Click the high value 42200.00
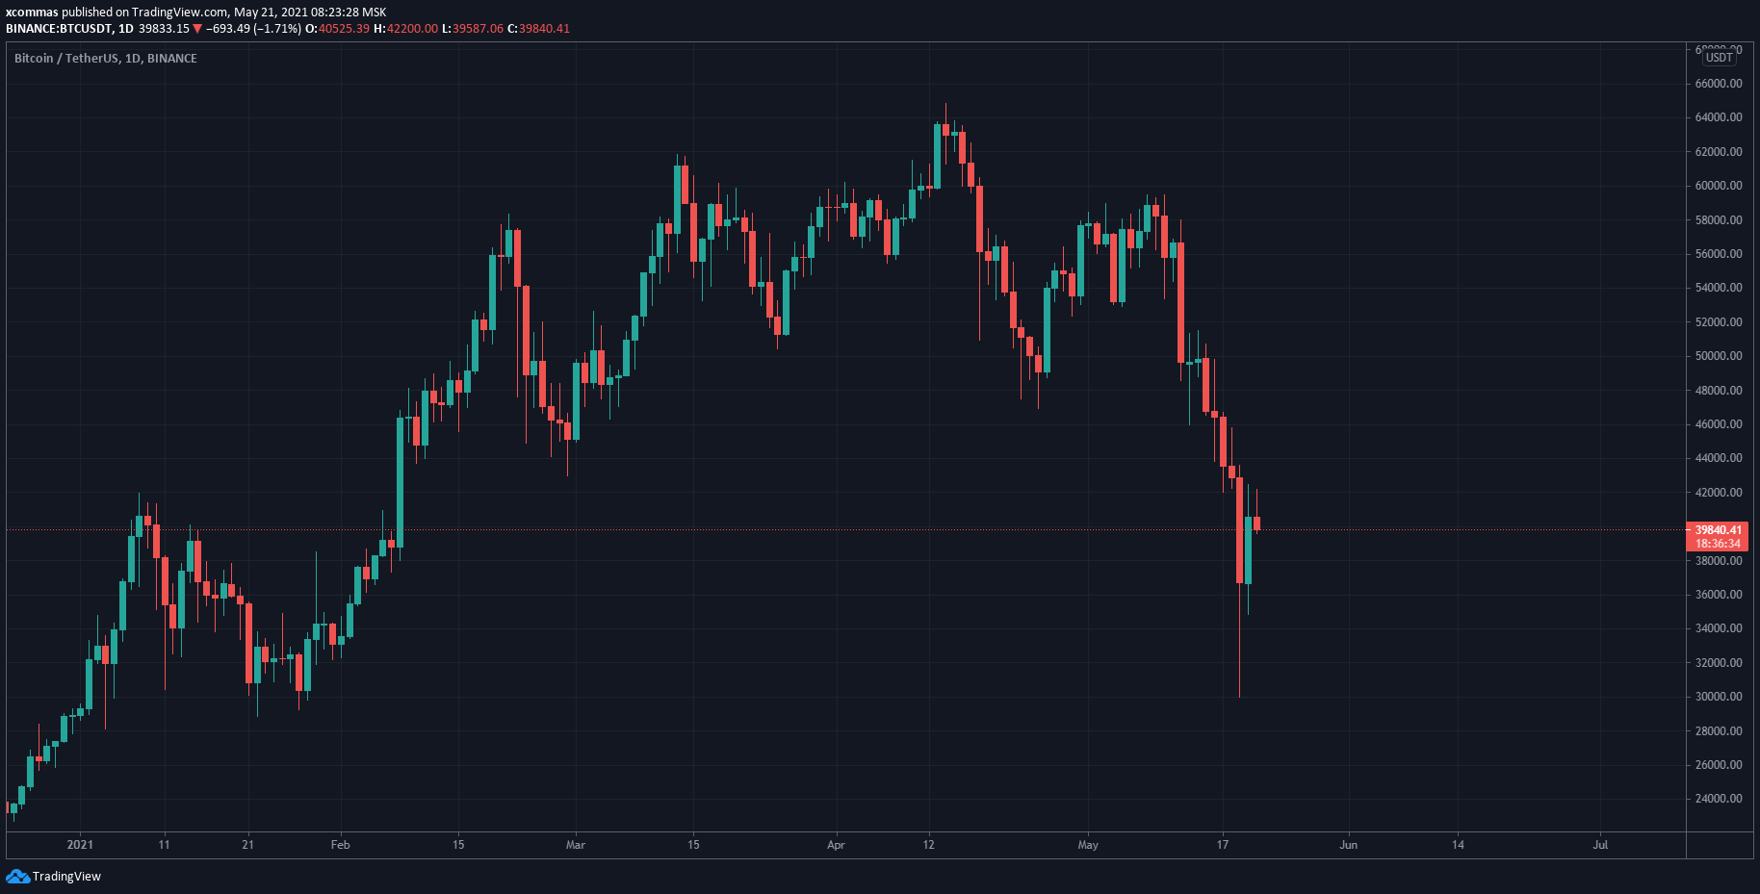Screen dimensions: 1760x894 [x=412, y=29]
